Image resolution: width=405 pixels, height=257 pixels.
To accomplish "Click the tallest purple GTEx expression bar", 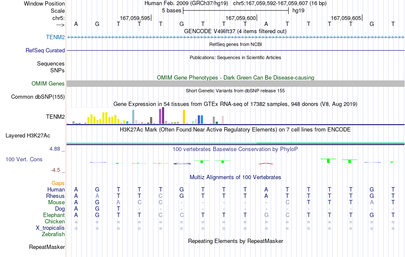I will (x=163, y=116).
